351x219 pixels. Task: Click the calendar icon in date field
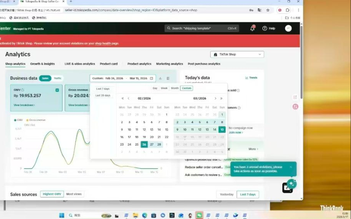(151, 78)
